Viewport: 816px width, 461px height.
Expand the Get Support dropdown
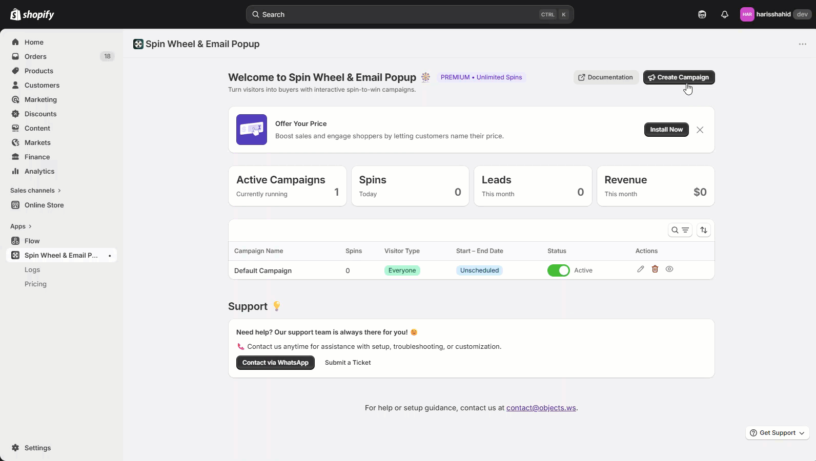pos(778,433)
